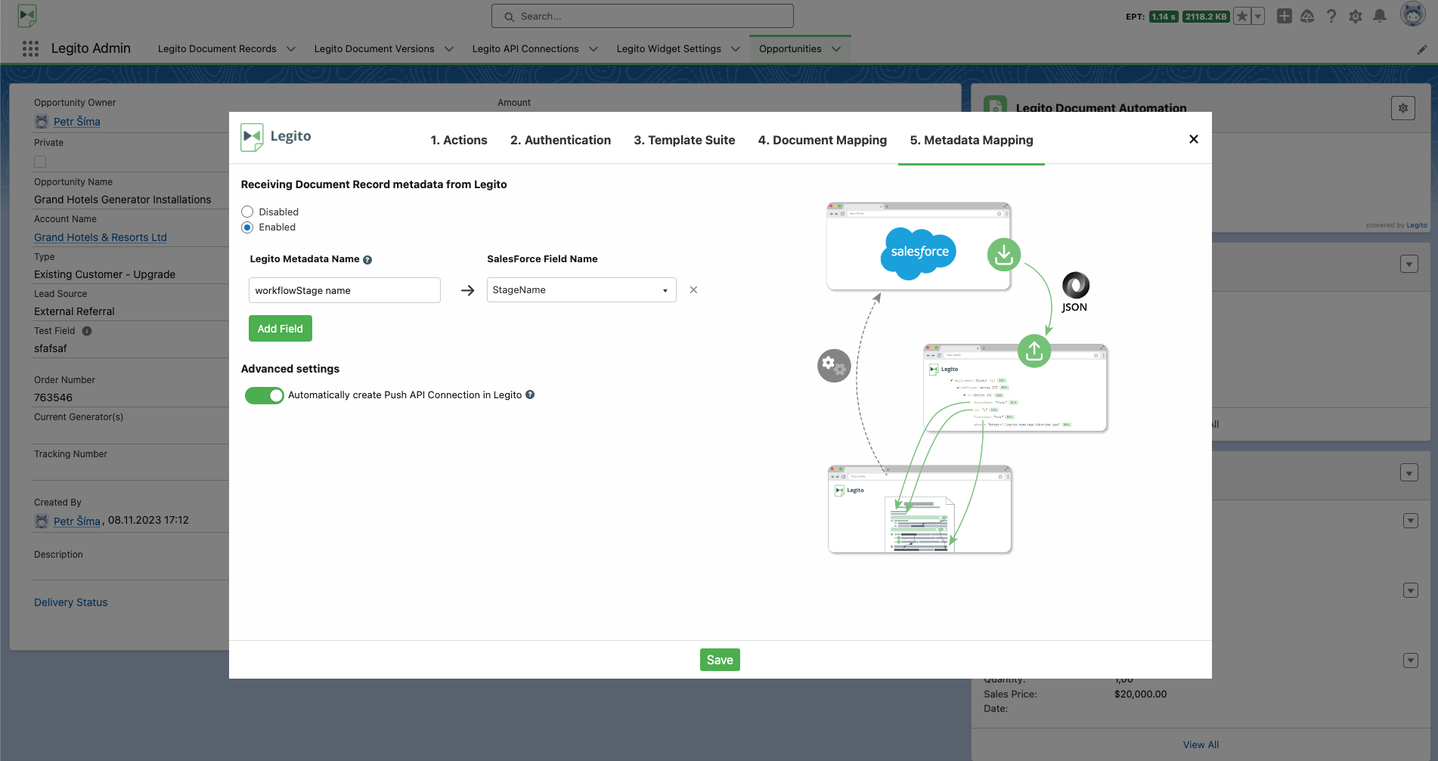Click the search magnifier icon

[510, 17]
